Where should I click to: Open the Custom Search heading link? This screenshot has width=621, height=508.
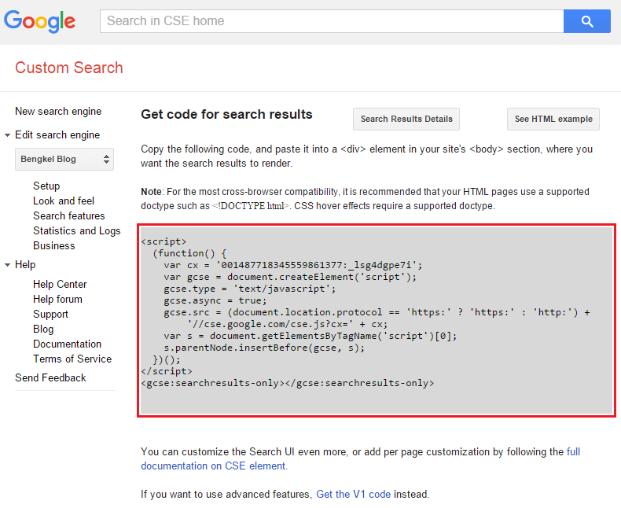point(69,68)
